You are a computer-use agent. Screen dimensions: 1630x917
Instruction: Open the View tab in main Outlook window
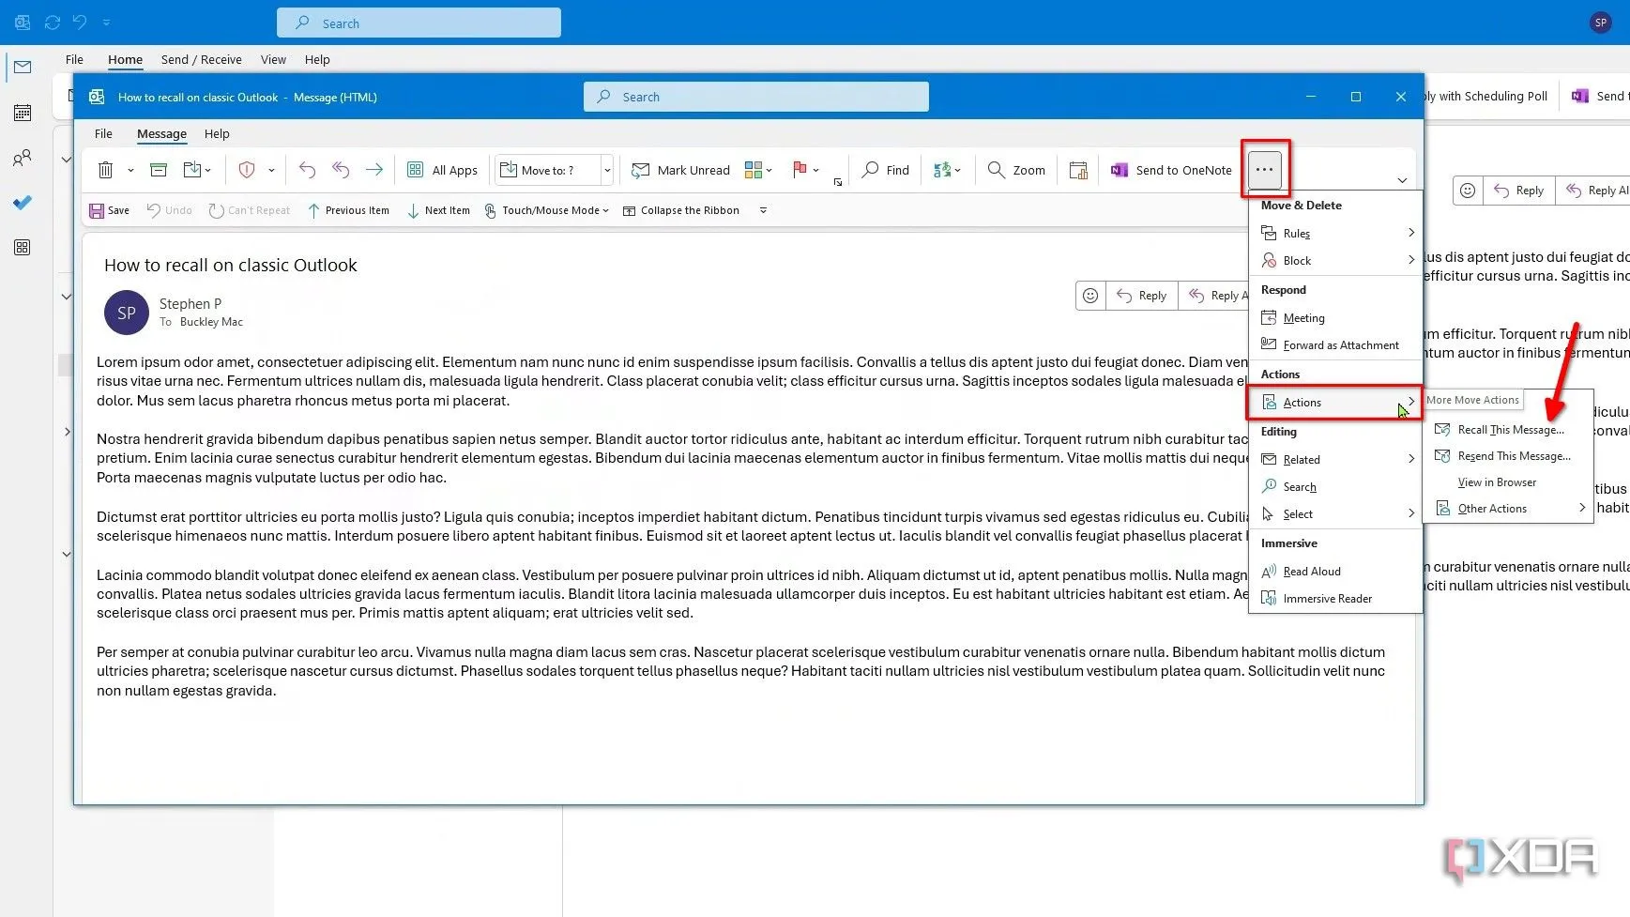pos(273,59)
